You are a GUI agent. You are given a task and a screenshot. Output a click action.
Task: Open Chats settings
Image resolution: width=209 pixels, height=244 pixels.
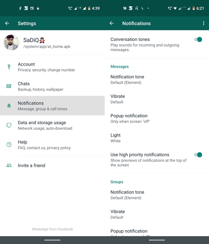pyautogui.click(x=52, y=86)
